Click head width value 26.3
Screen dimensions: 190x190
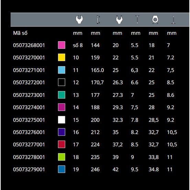point(118,82)
